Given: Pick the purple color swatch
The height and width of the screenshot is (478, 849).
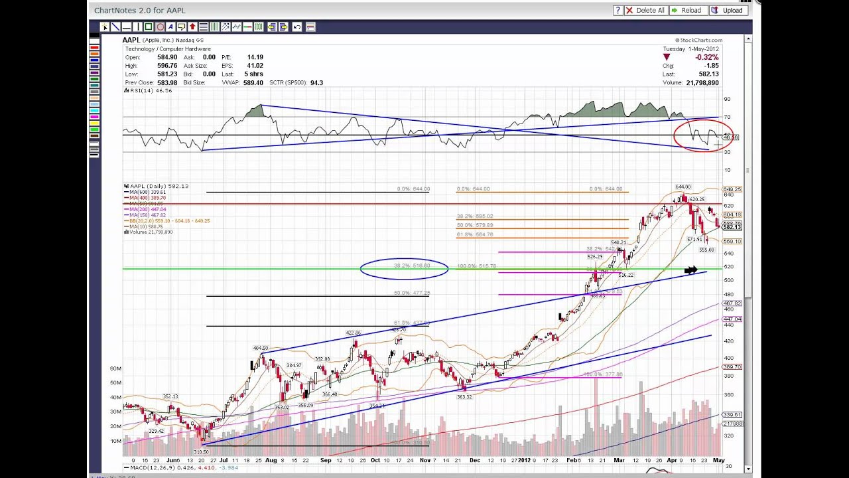Looking at the screenshot, I should pos(94,72).
